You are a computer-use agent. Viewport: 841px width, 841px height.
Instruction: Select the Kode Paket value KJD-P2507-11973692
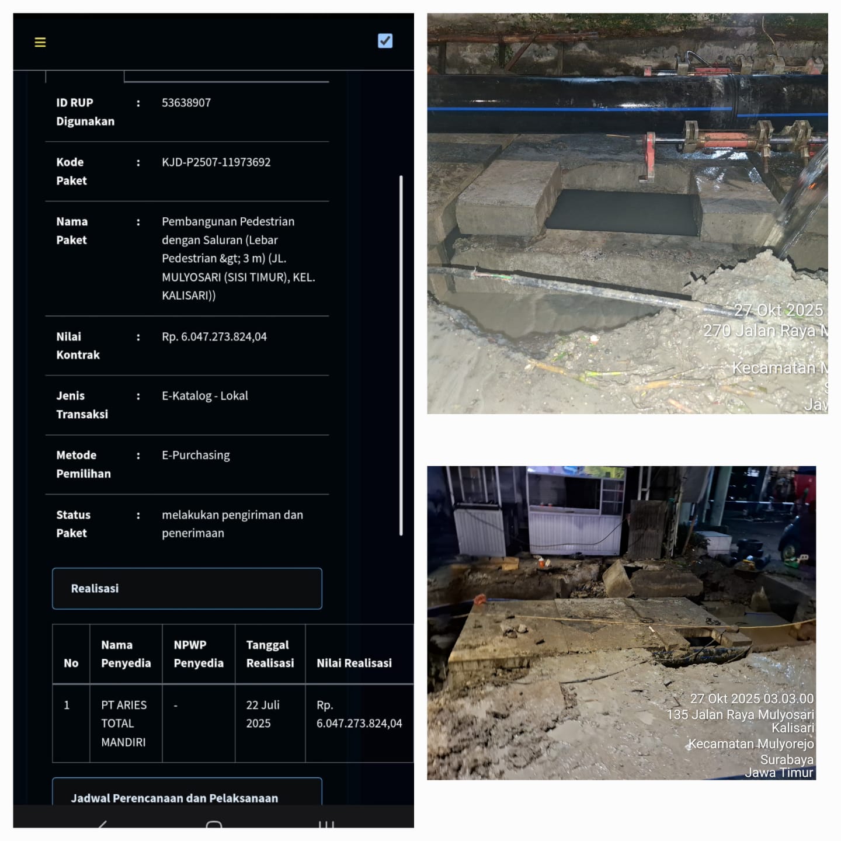(x=216, y=162)
